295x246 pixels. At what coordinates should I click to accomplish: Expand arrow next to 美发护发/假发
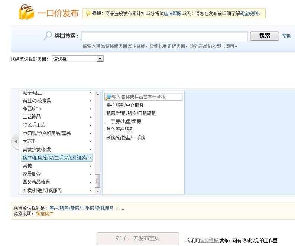click(90, 150)
